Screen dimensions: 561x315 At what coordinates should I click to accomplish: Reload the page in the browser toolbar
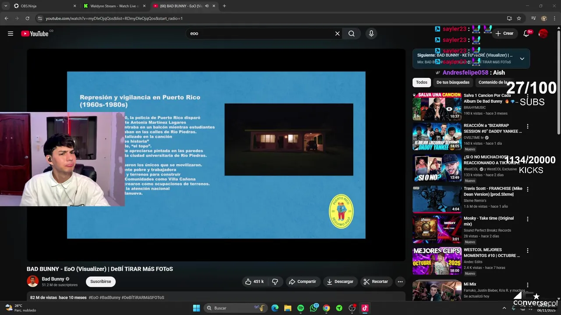tap(27, 18)
